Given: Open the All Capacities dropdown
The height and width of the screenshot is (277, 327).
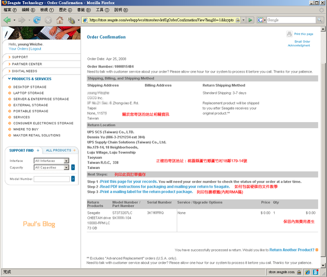Looking at the screenshot, I should click(x=52, y=167).
